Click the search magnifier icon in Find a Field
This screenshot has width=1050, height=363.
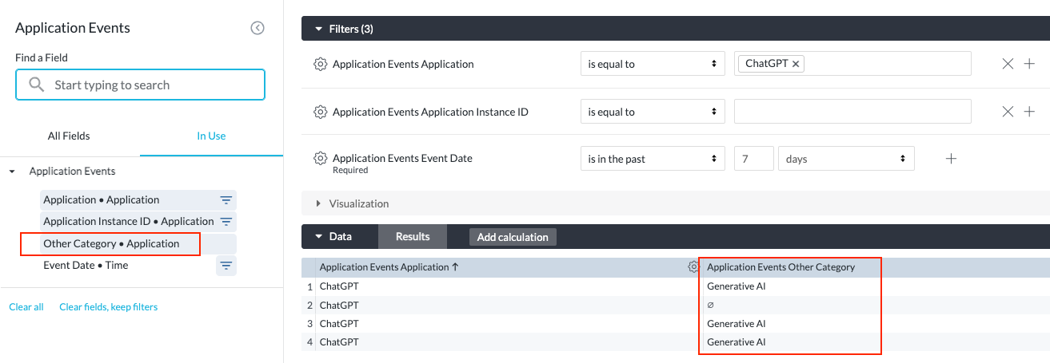[36, 85]
